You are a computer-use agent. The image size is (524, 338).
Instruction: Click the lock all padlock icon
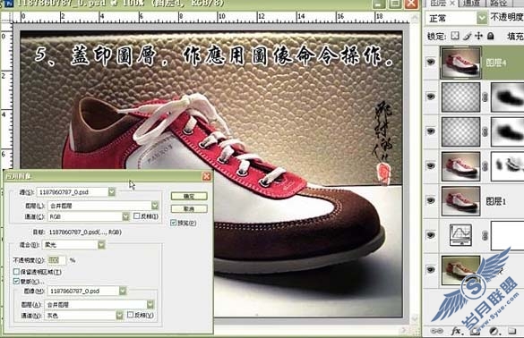(490, 36)
